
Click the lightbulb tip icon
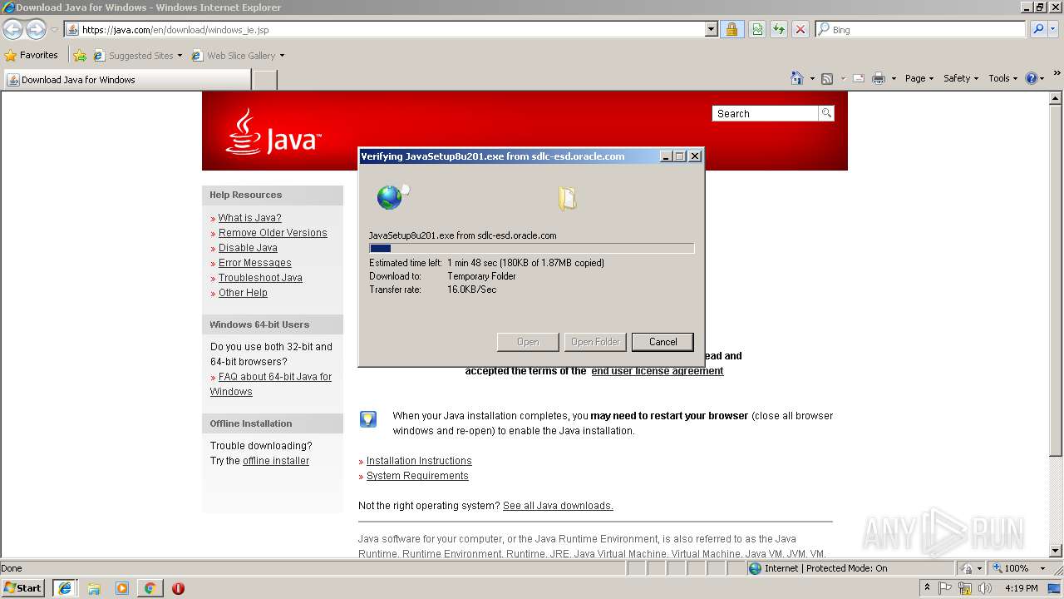point(368,418)
